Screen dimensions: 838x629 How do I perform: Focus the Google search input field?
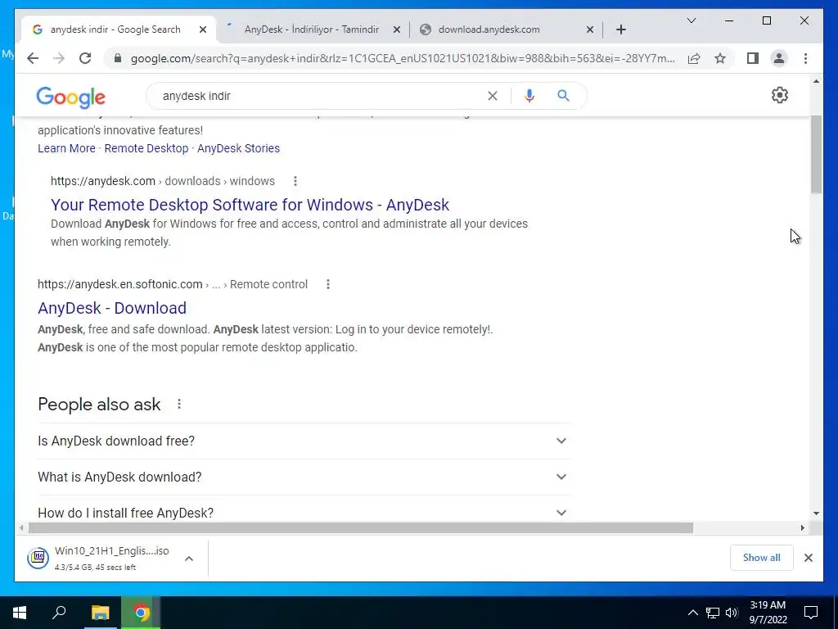point(321,97)
